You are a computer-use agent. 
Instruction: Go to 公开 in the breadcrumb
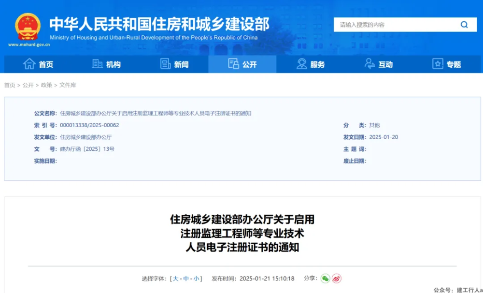[x=28, y=85]
